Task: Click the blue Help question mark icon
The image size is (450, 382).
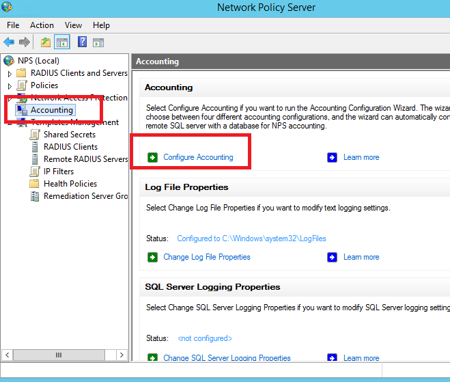Action: (82, 42)
